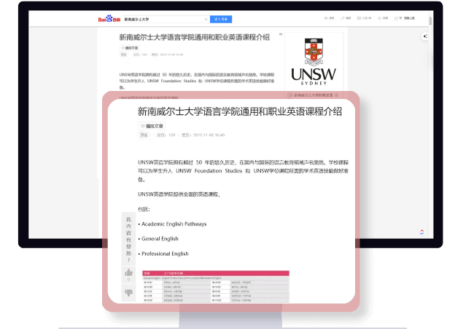Click the Academic English Pathways bullet item
The height and width of the screenshot is (329, 455).
click(174, 223)
